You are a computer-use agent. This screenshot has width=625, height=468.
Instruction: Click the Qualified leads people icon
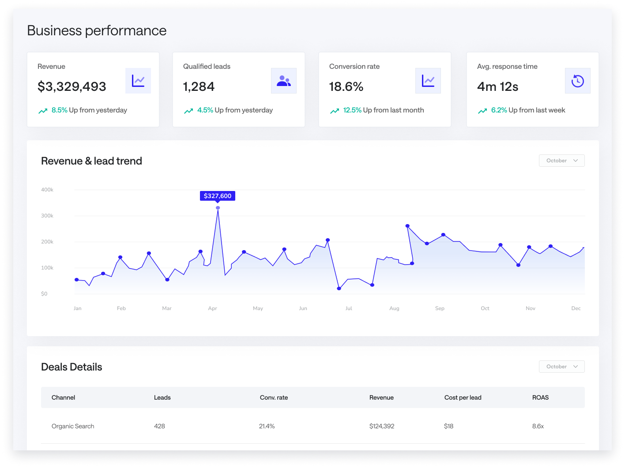click(x=284, y=81)
